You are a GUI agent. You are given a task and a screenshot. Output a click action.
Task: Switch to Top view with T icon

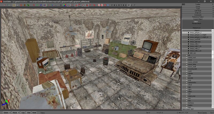[x=122, y=5]
